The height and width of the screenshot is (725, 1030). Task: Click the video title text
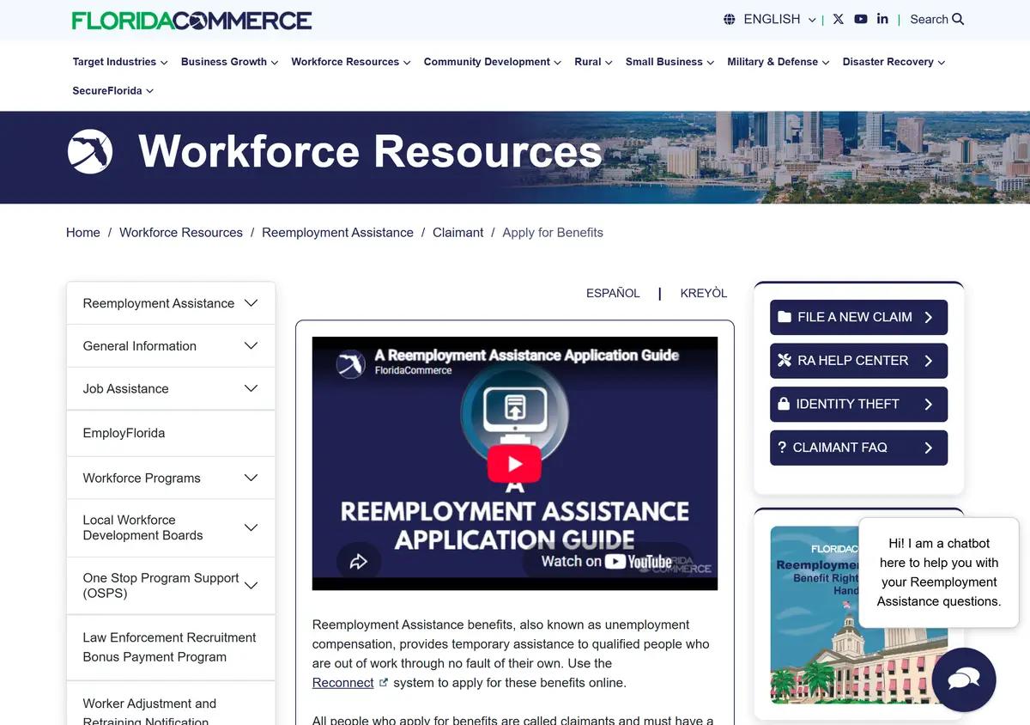point(526,355)
